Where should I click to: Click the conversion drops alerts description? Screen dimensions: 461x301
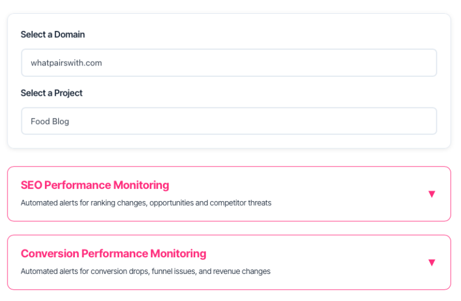click(x=145, y=271)
